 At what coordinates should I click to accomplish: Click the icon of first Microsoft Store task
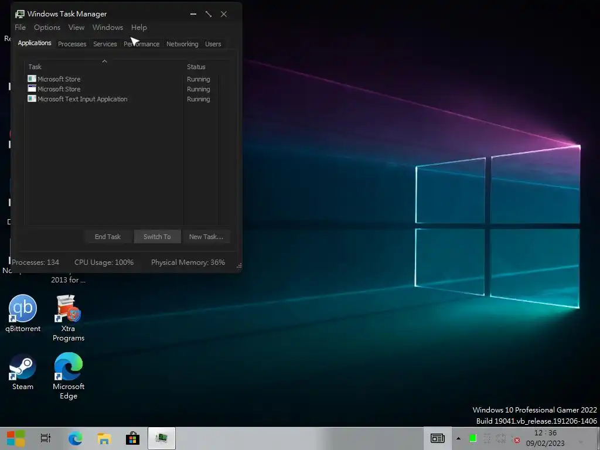coord(32,79)
